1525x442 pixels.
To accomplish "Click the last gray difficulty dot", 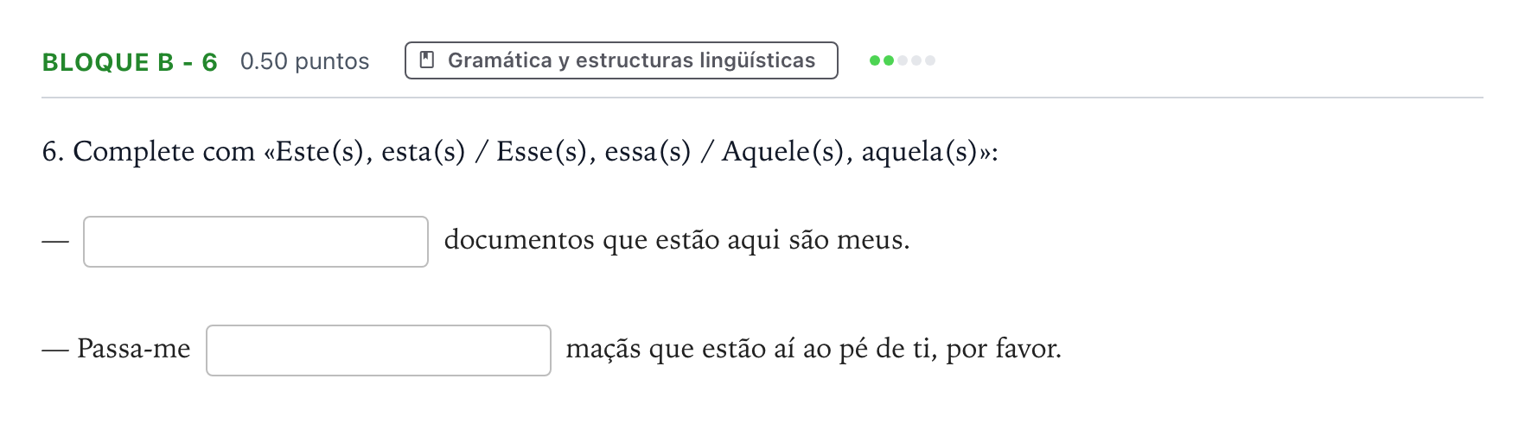I will 930,60.
